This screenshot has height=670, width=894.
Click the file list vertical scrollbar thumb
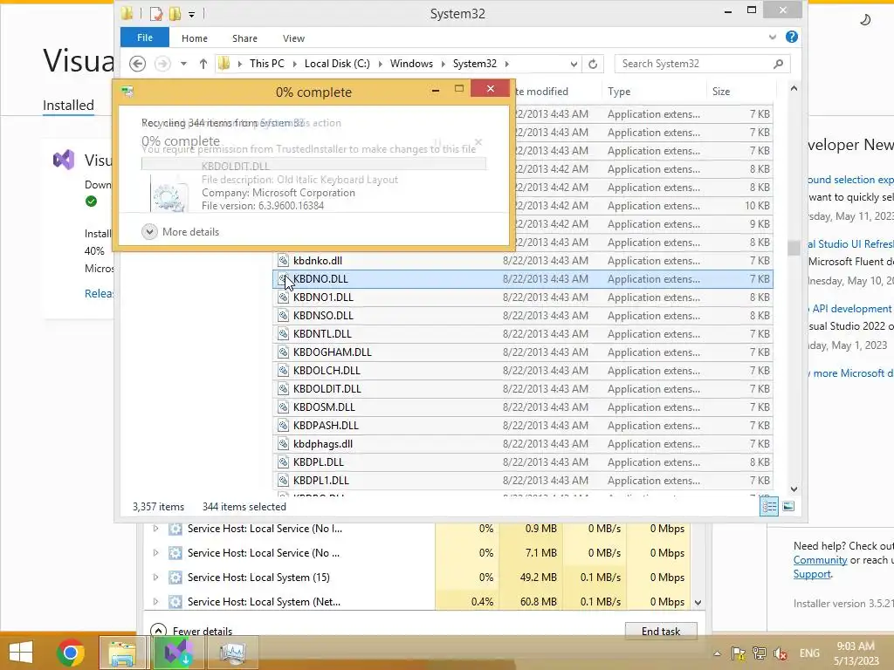794,248
